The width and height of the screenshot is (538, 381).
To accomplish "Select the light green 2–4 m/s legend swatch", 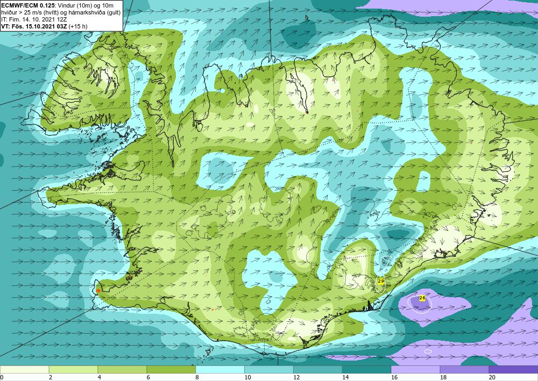I will pos(73,369).
